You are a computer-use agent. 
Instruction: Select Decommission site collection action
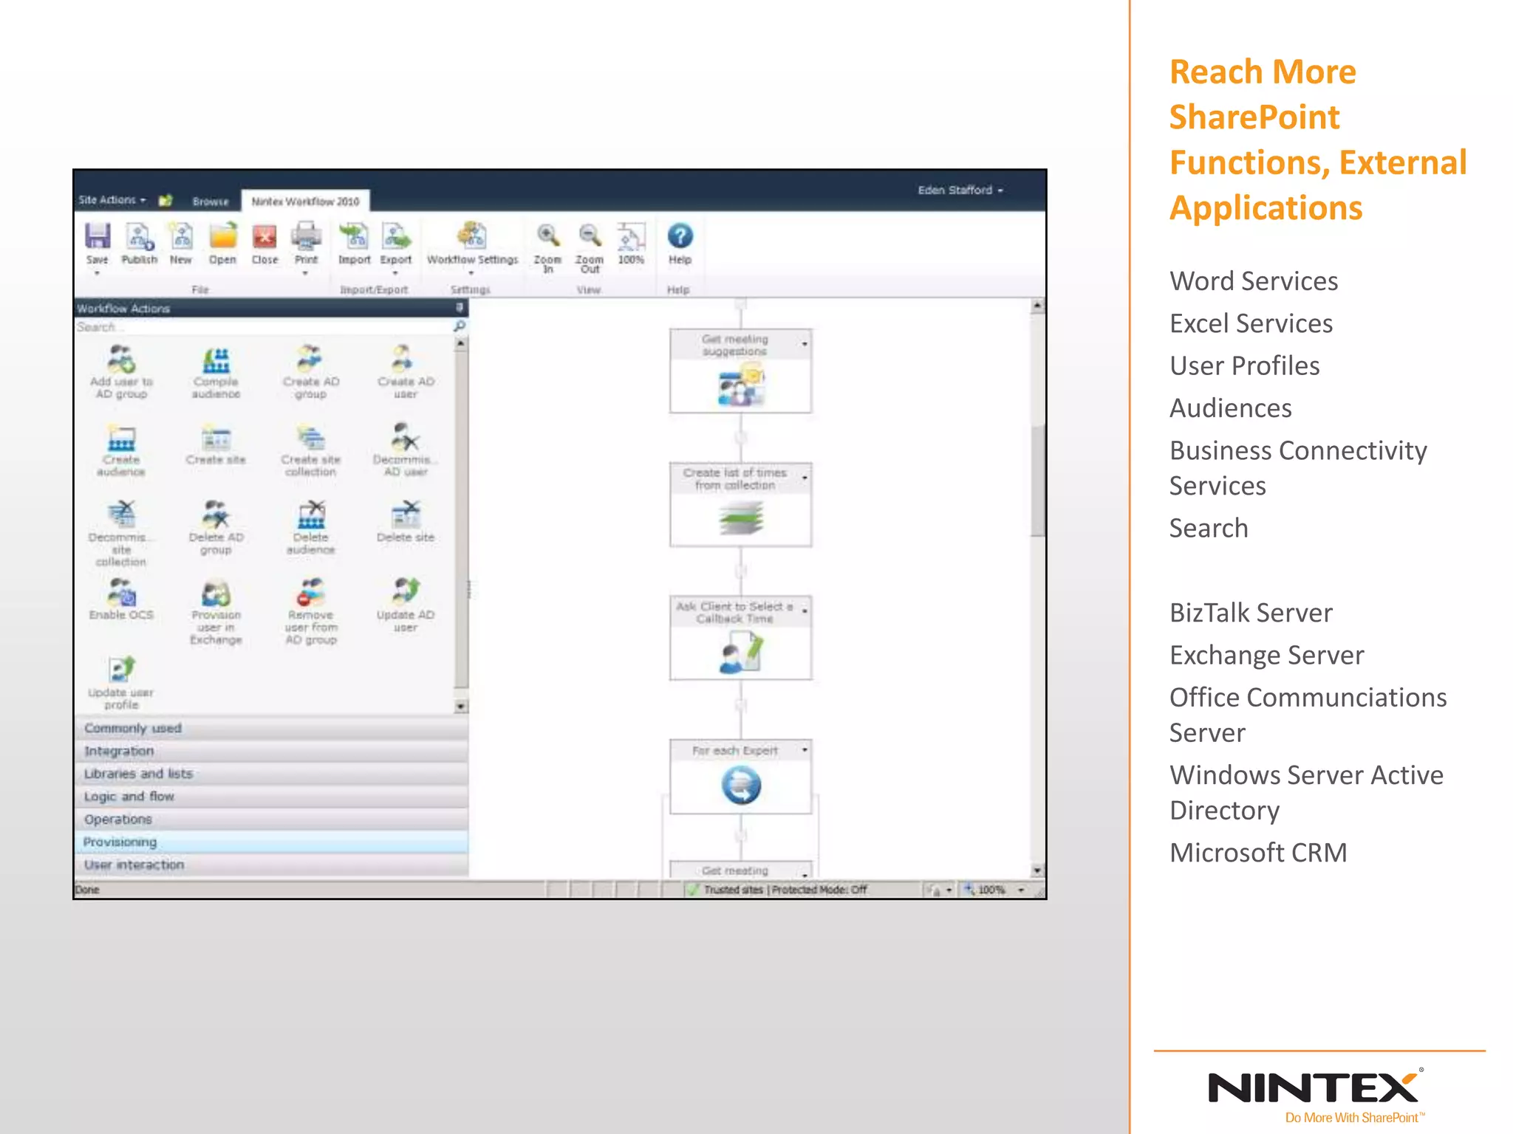pos(121,533)
